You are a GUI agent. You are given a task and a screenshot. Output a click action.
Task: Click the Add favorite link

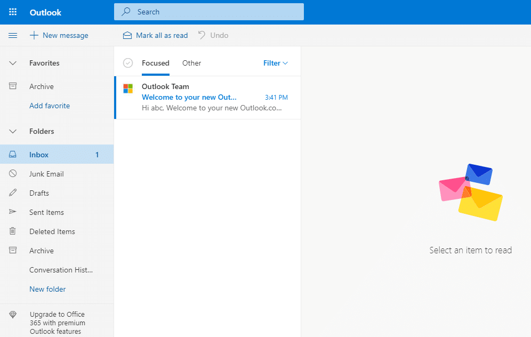point(50,106)
